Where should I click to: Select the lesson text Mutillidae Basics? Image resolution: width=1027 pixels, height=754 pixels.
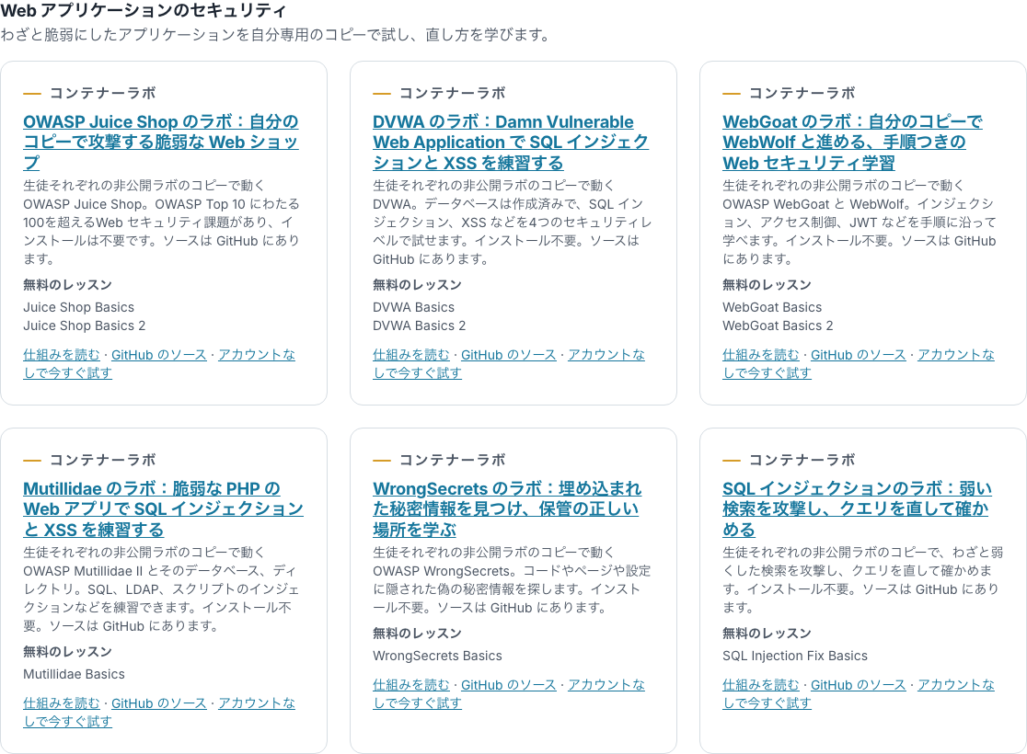pos(74,674)
